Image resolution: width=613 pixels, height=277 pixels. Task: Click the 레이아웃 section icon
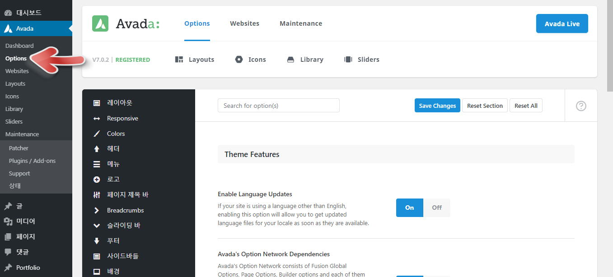(x=97, y=103)
